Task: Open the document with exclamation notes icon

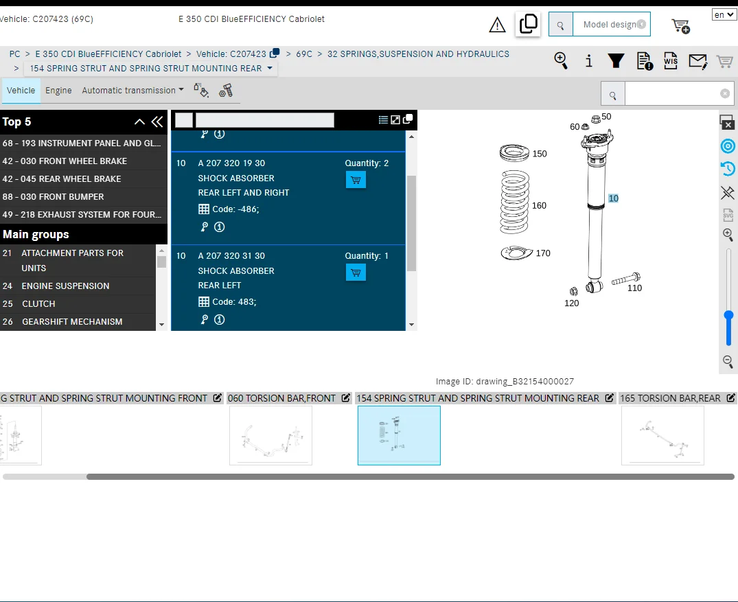Action: tap(645, 61)
